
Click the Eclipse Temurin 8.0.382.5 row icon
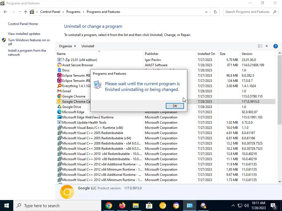click(x=59, y=75)
